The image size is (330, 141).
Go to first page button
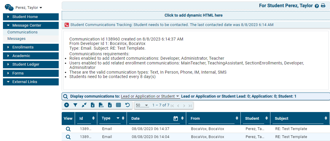[172, 106]
